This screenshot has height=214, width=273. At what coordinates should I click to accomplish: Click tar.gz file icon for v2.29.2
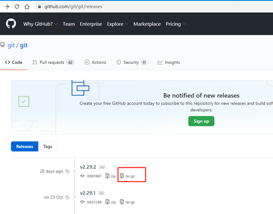point(122,176)
